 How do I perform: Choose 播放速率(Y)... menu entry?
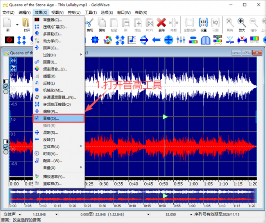coord(59,177)
